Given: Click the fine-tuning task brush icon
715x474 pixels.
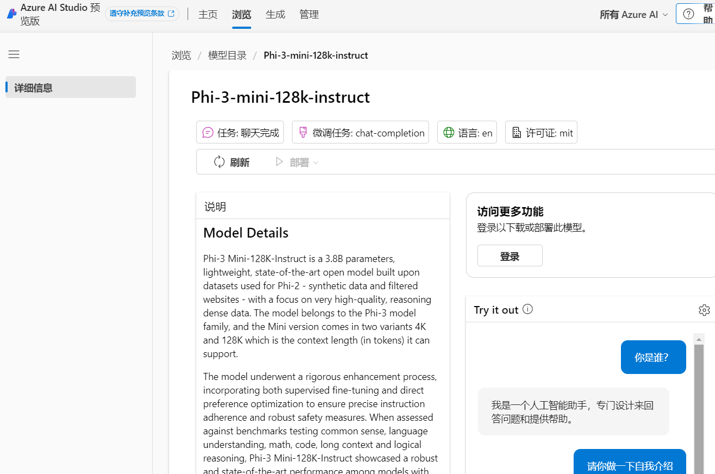Looking at the screenshot, I should (303, 133).
